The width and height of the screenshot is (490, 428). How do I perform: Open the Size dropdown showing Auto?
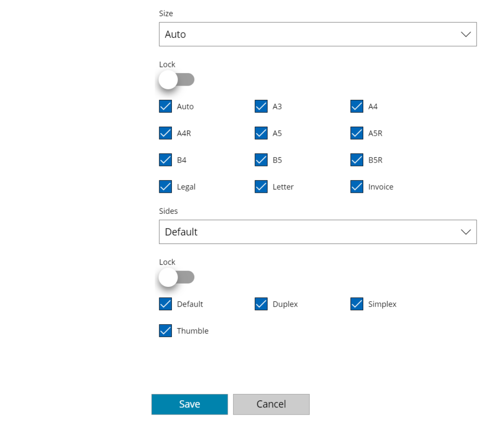coord(318,34)
